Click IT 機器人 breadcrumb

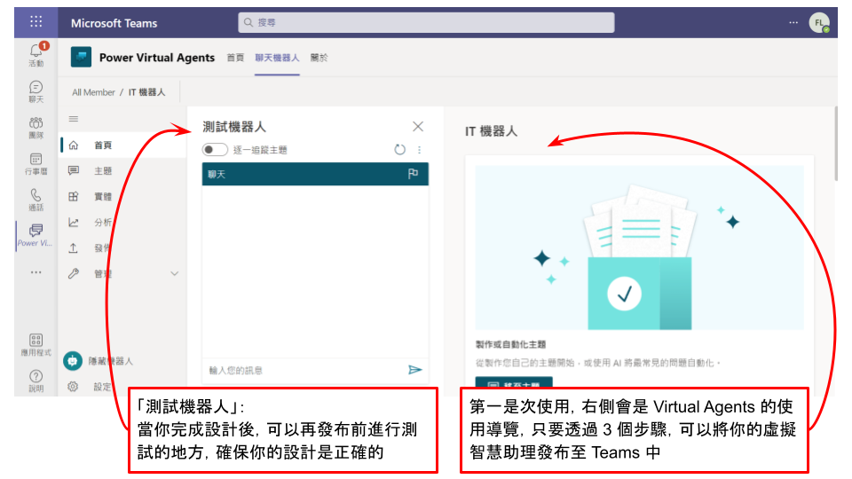(x=146, y=92)
